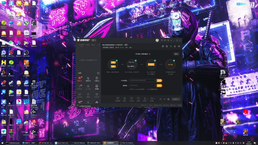Select the third tab in left scene panel
This screenshot has width=258, height=145.
coord(93,45)
